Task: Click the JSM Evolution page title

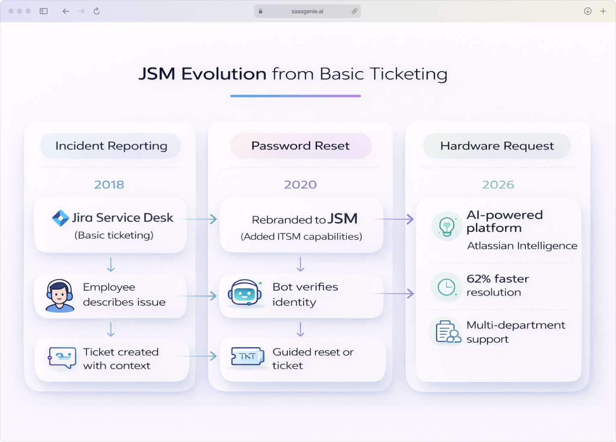Action: (293, 74)
